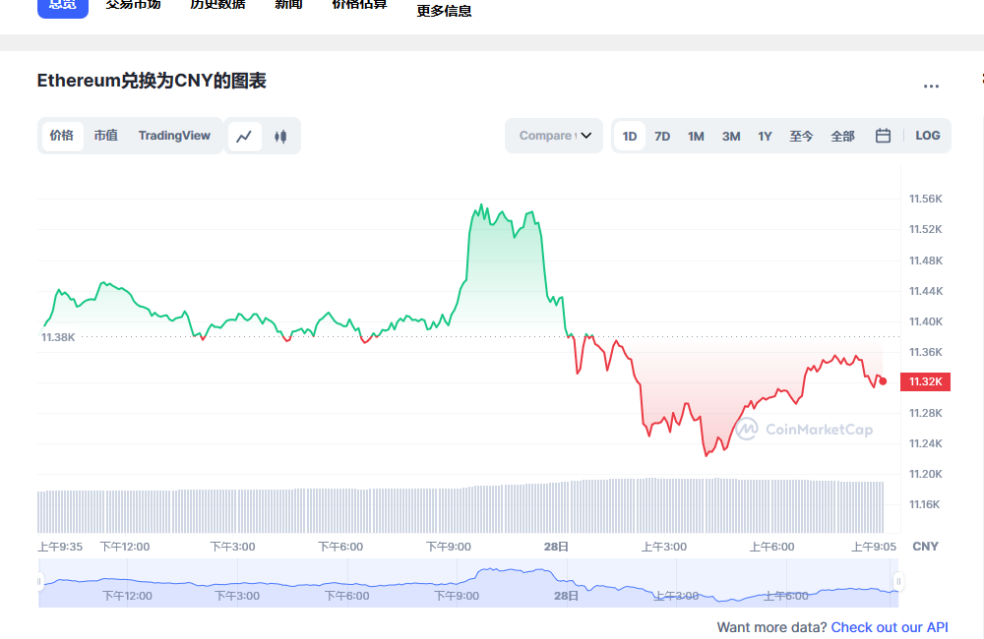The width and height of the screenshot is (984, 639).
Task: Choose the 至今 time range
Action: (x=801, y=136)
